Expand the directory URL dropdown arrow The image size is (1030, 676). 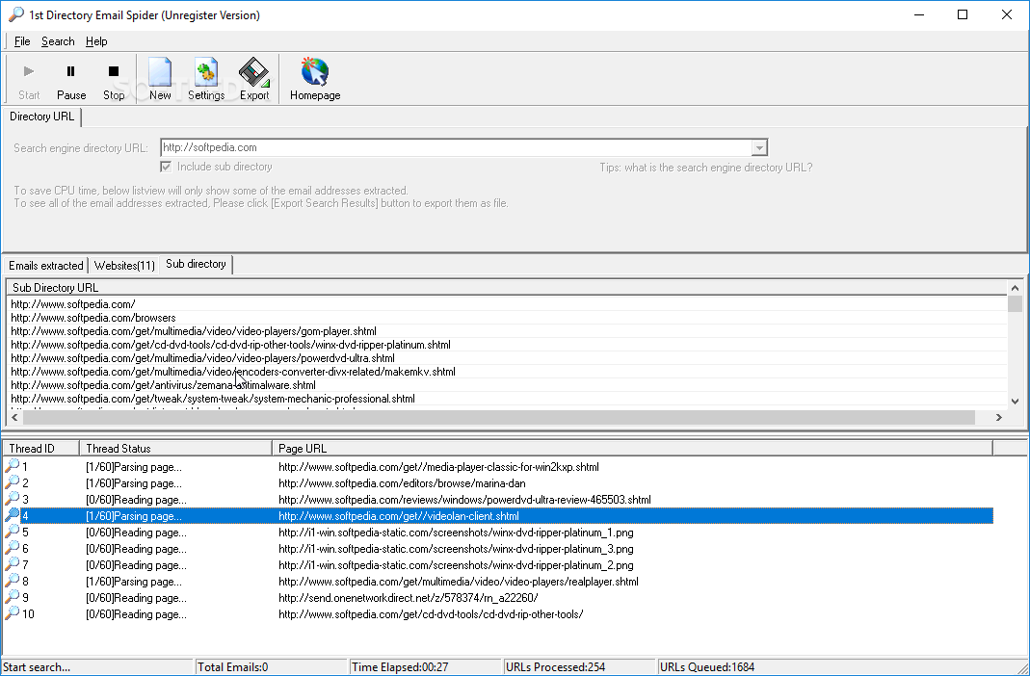tap(759, 147)
